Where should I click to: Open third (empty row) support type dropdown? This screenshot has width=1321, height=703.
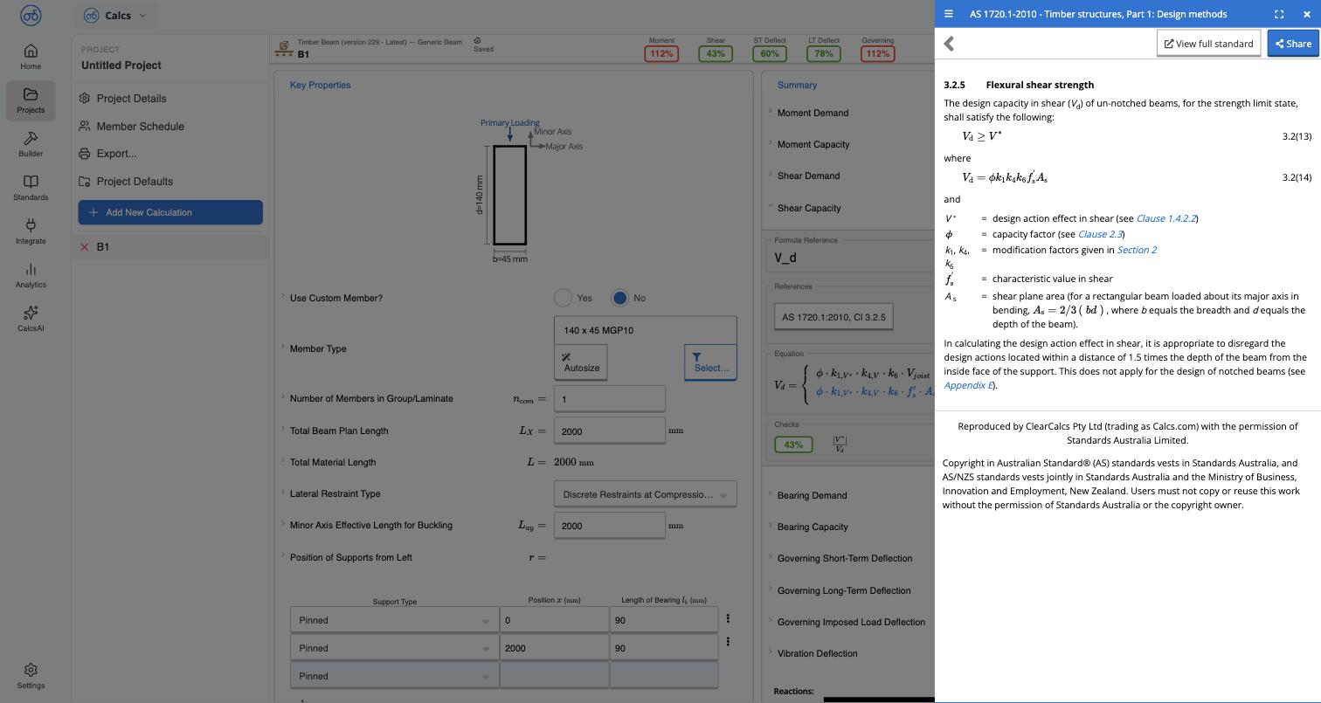pyautogui.click(x=394, y=676)
